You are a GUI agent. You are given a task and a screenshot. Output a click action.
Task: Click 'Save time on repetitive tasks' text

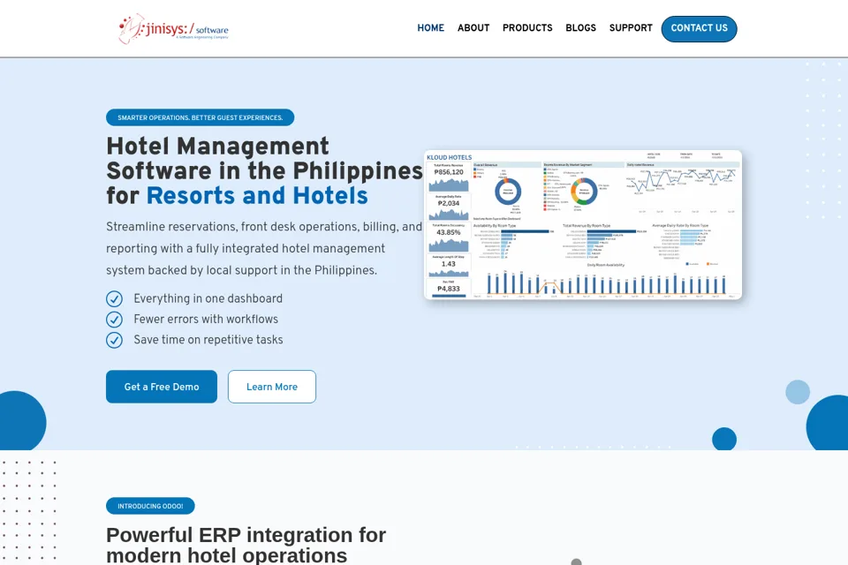click(x=208, y=340)
